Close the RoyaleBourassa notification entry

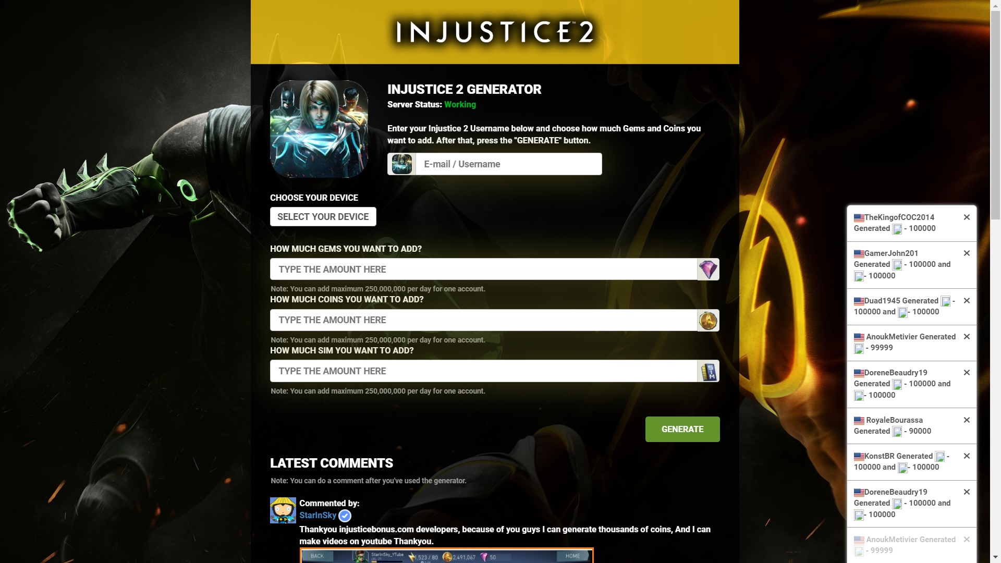(x=967, y=420)
